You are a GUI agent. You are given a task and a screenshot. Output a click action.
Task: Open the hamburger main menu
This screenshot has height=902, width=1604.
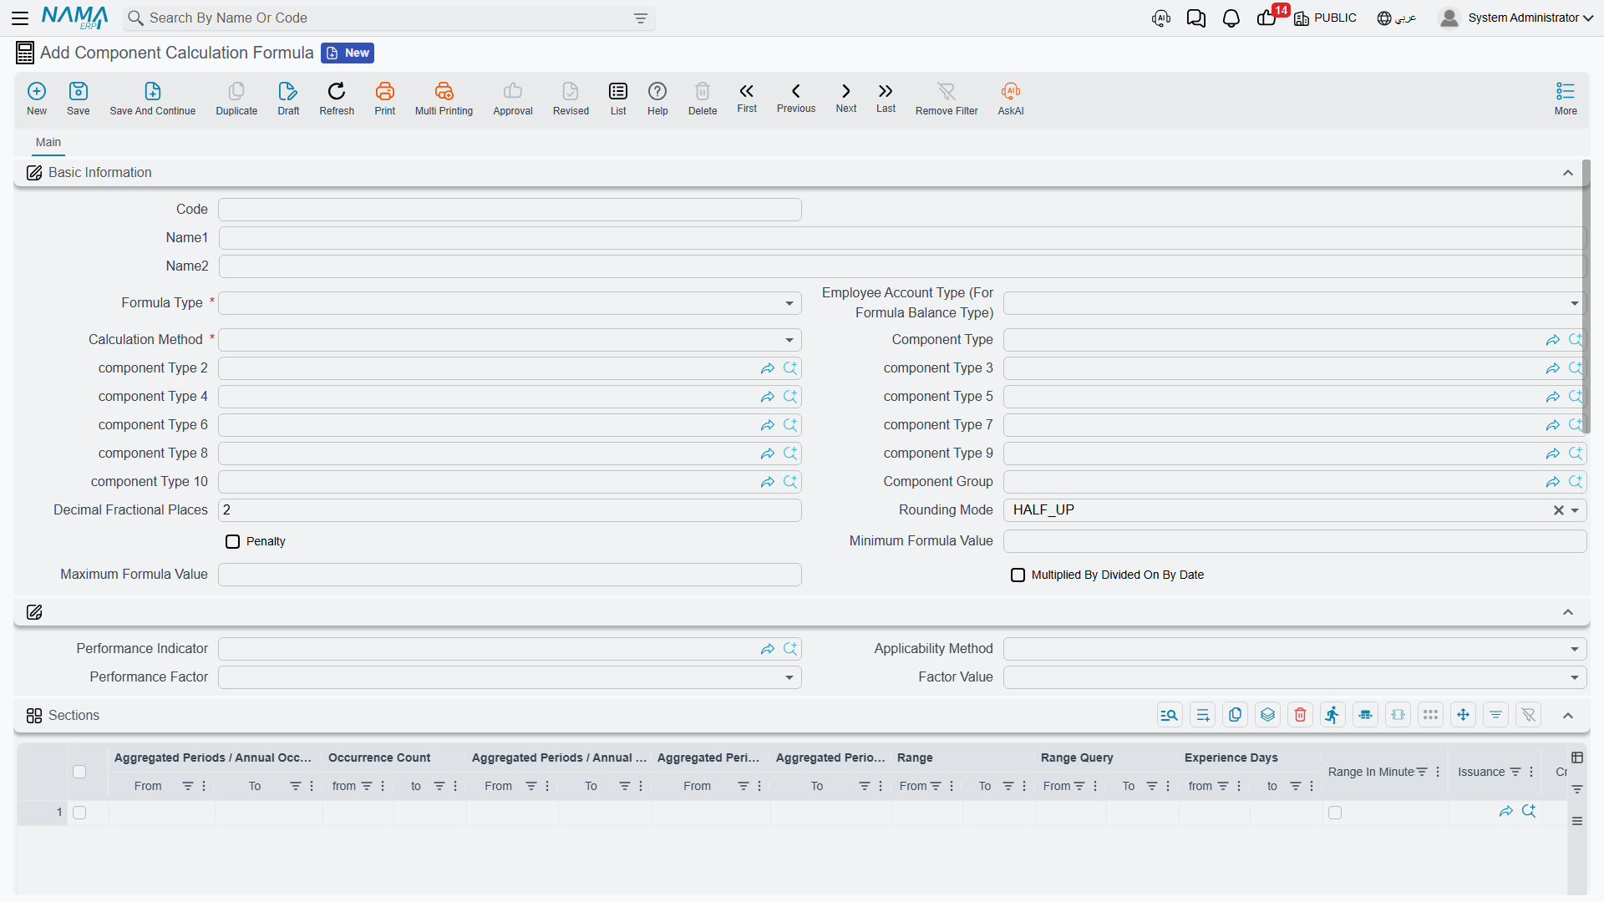(20, 18)
